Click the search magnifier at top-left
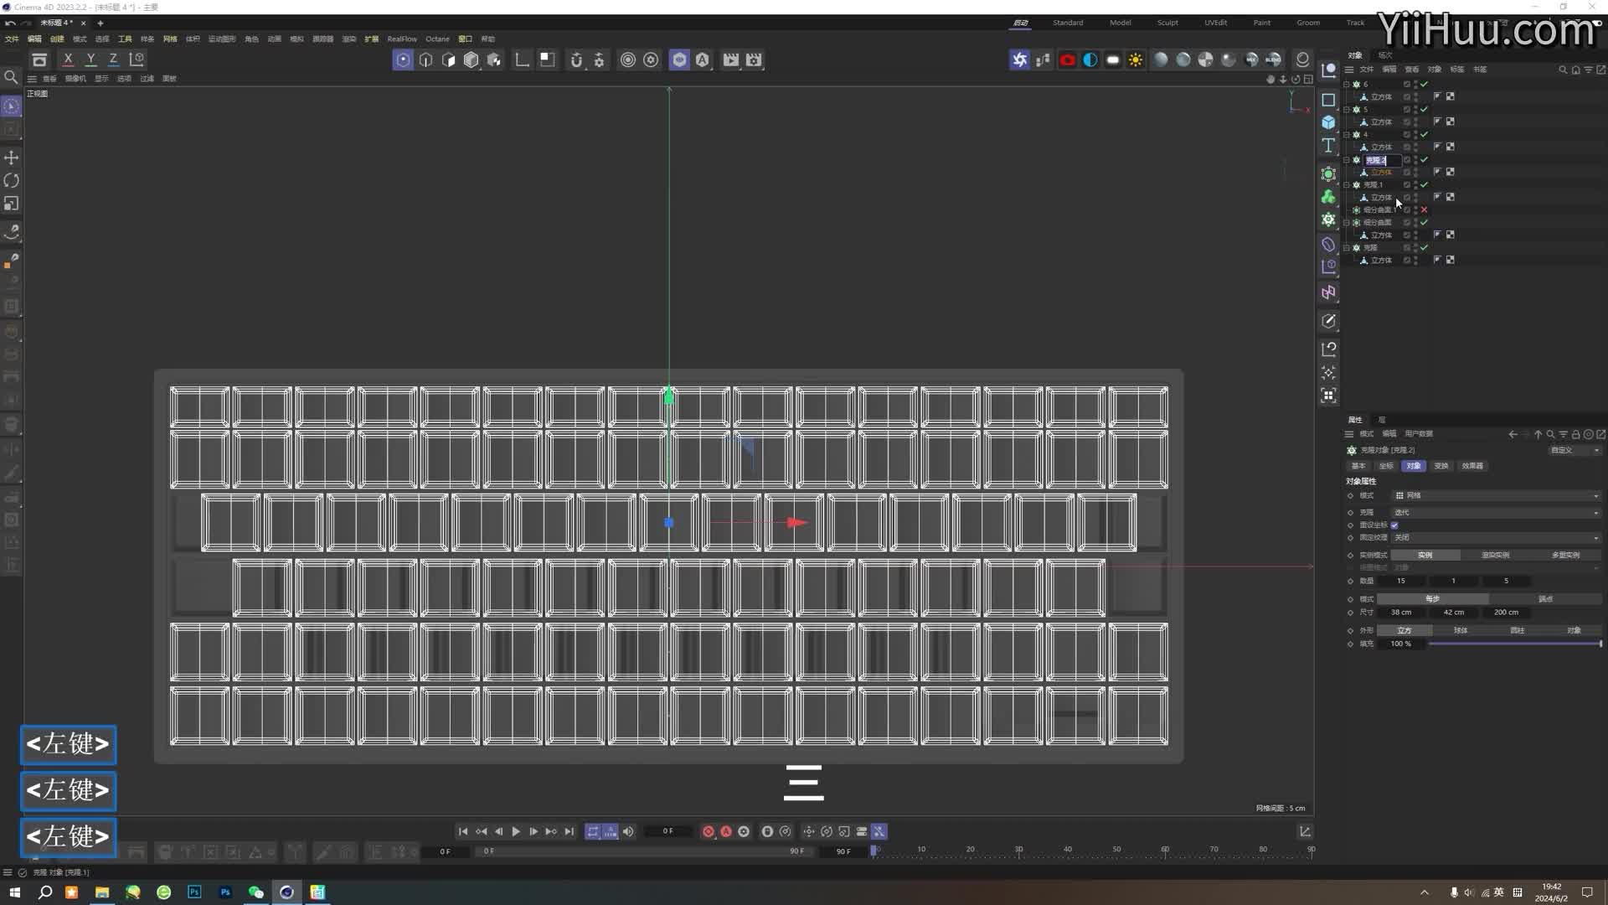 coord(12,77)
